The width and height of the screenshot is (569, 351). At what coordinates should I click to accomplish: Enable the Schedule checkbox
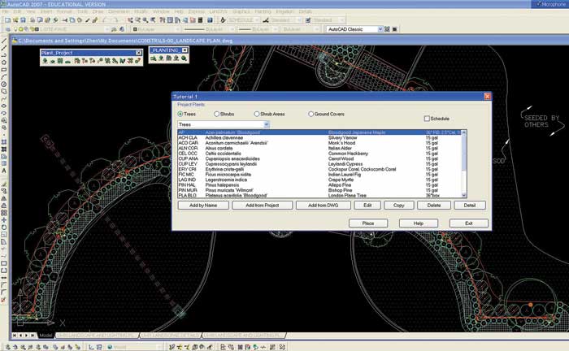pos(425,119)
